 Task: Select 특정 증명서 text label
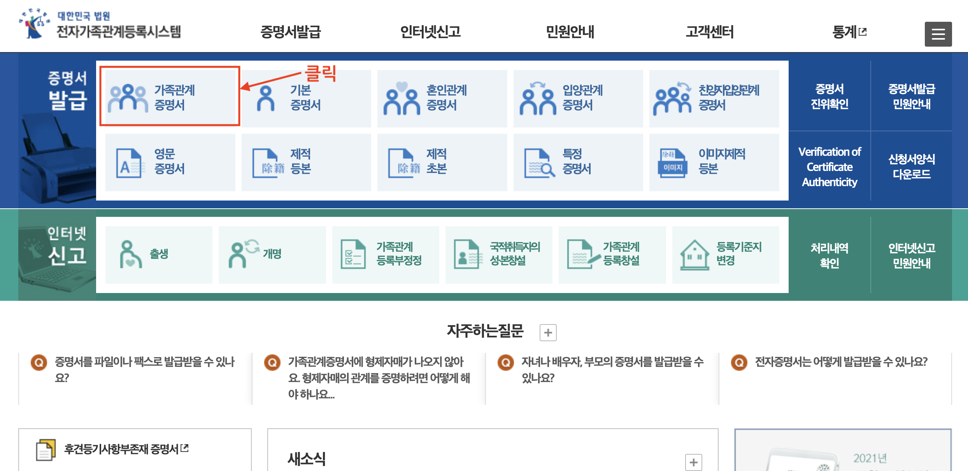(577, 161)
